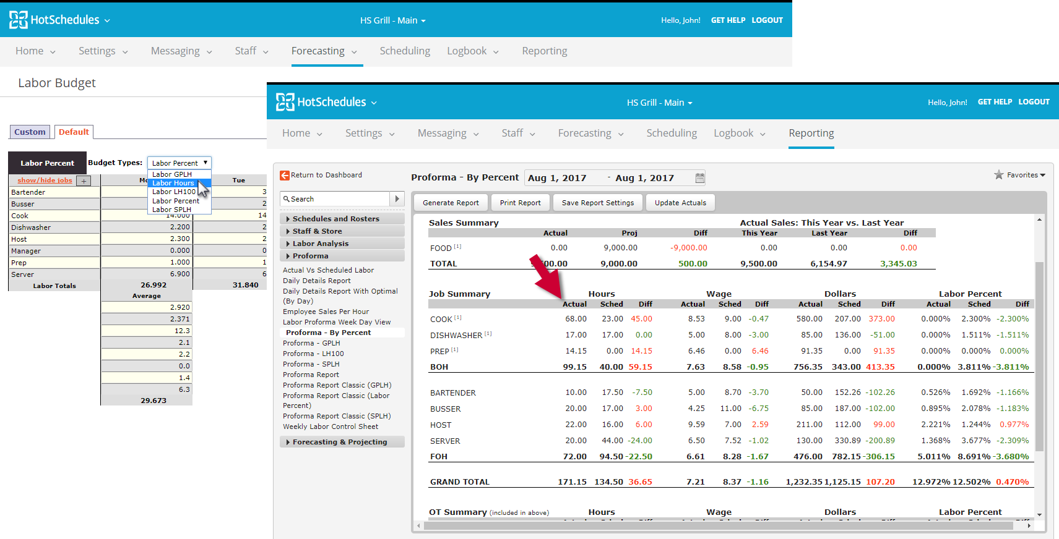The image size is (1059, 539).
Task: Expand the Forecasting & Projecting section
Action: [x=342, y=442]
